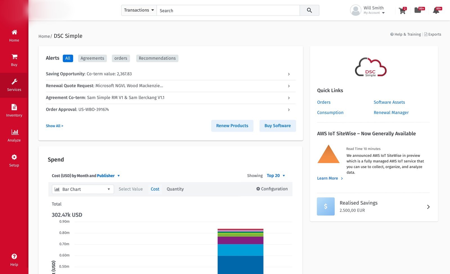Open the Home sidebar icon
The height and width of the screenshot is (274, 450).
(14, 32)
